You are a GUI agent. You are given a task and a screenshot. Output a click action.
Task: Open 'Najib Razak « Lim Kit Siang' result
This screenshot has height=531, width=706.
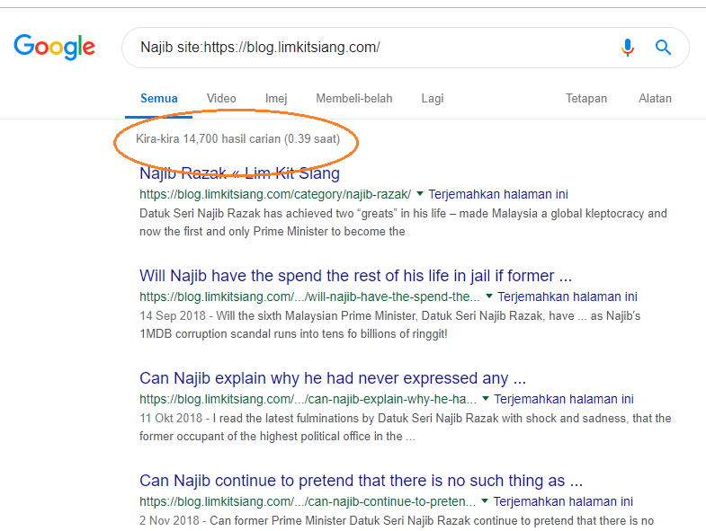239,173
